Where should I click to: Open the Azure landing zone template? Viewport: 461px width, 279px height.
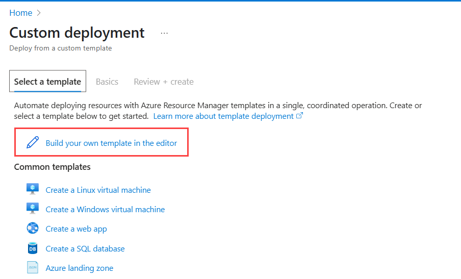[x=80, y=268]
